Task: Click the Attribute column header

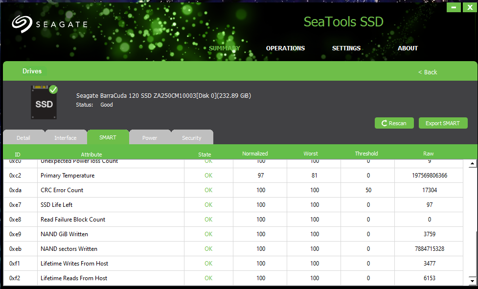Action: 91,155
